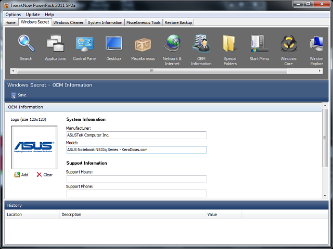Switch to the System Information tab
Viewport: 333px width, 249px height.
(105, 22)
